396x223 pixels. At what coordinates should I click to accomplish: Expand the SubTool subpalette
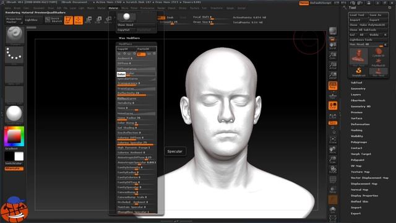click(356, 82)
